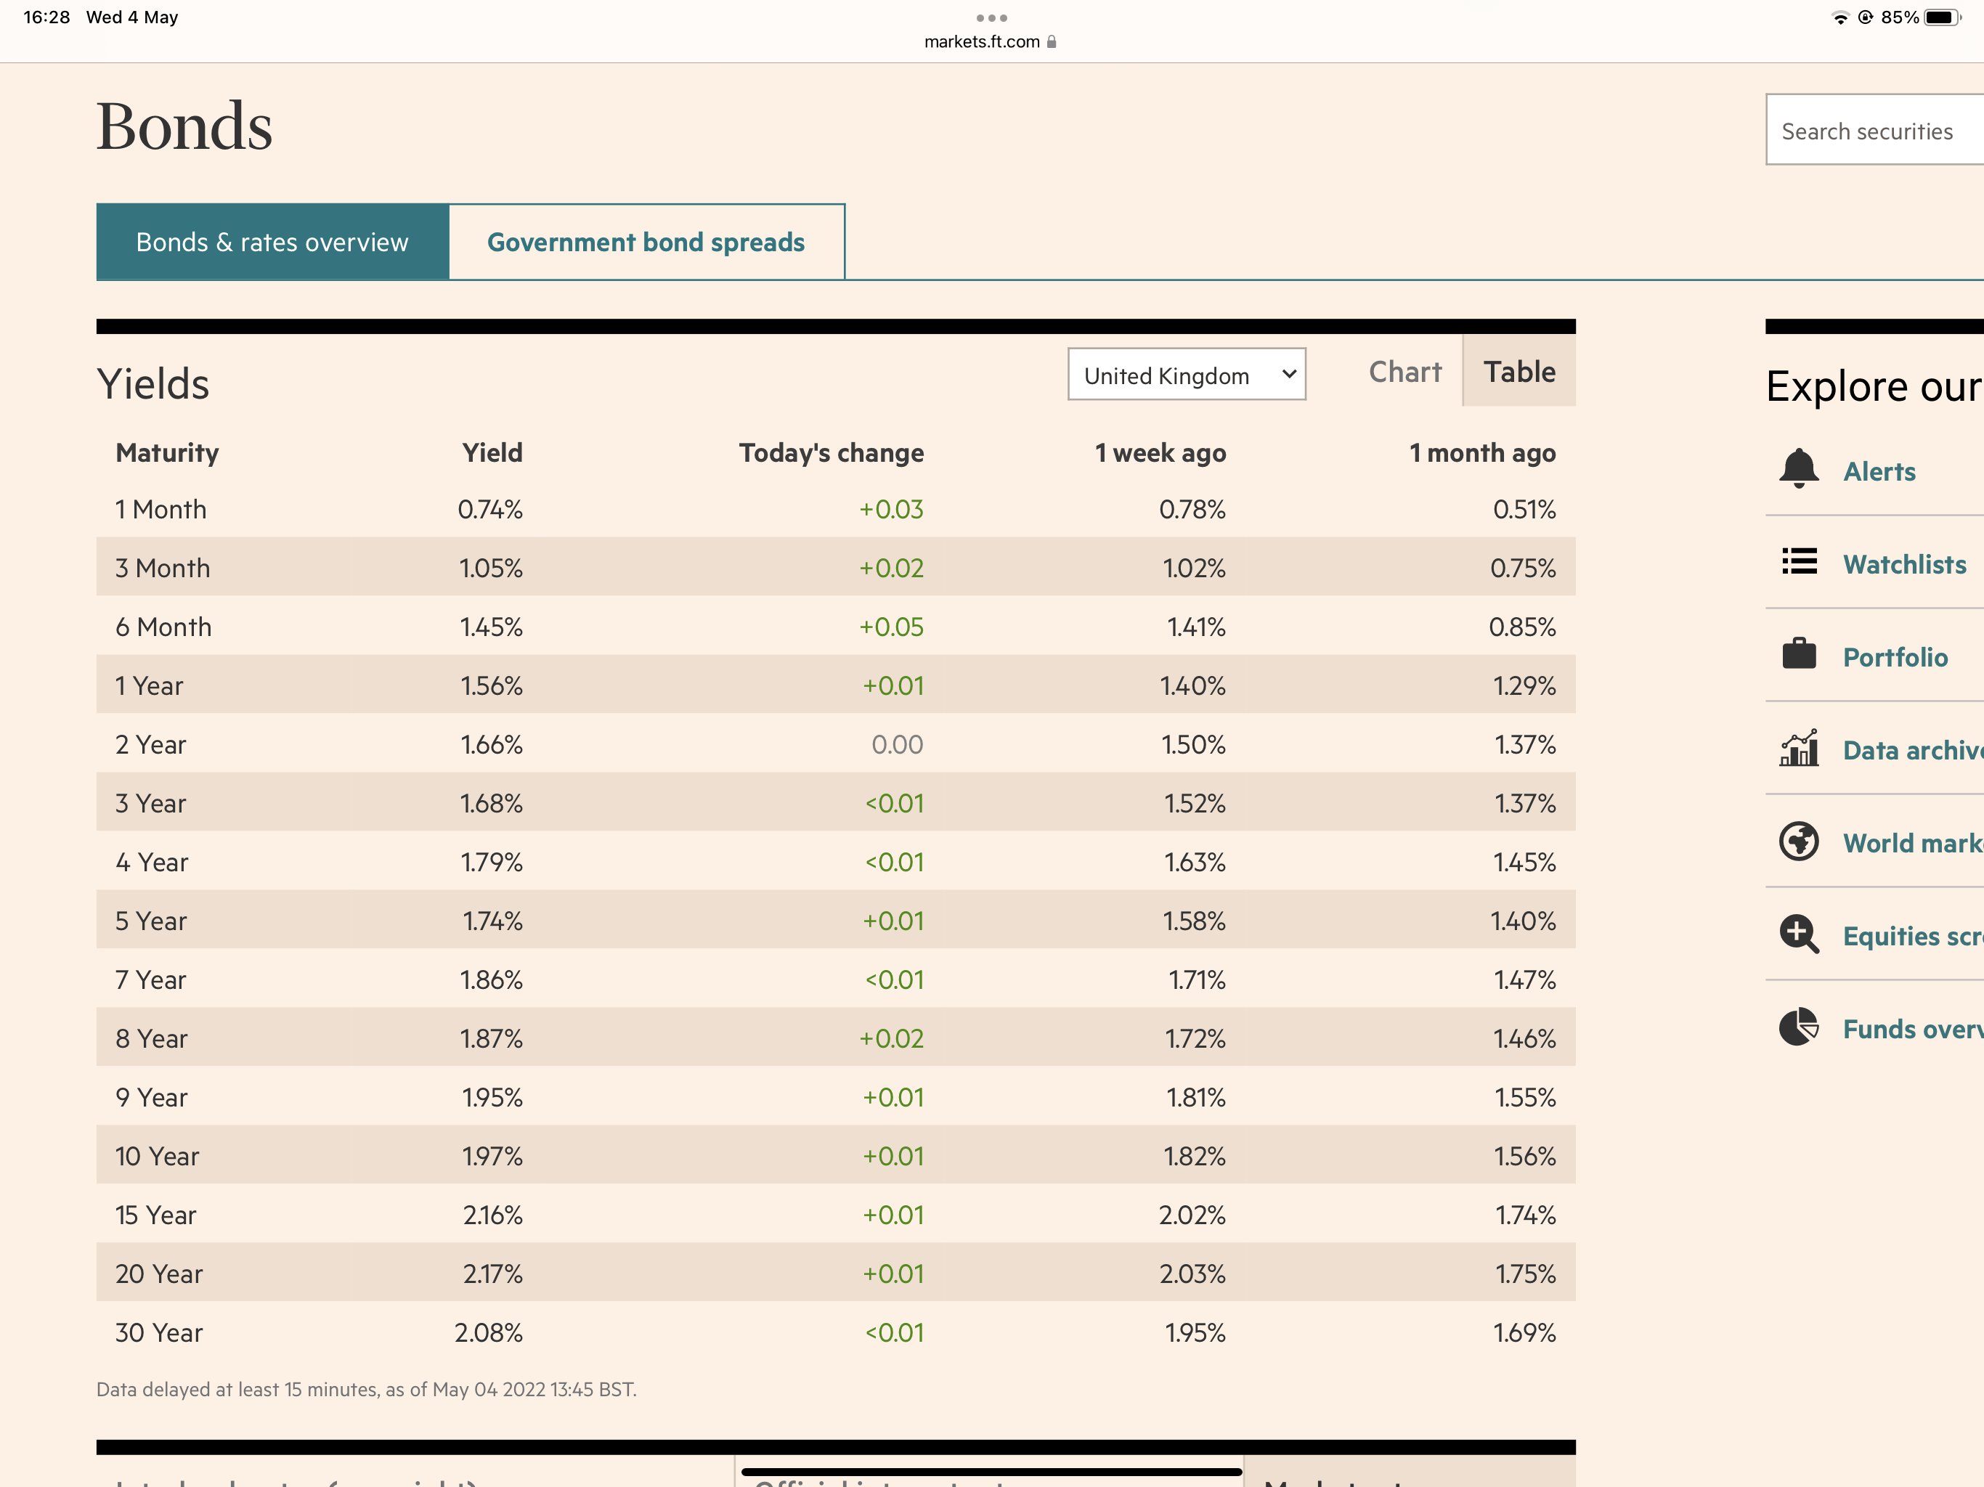Switch Yields view to Table
The width and height of the screenshot is (1984, 1487).
(1519, 372)
